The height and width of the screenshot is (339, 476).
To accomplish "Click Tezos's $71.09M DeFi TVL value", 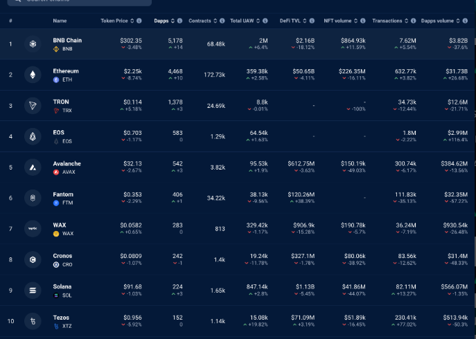I will [303, 318].
